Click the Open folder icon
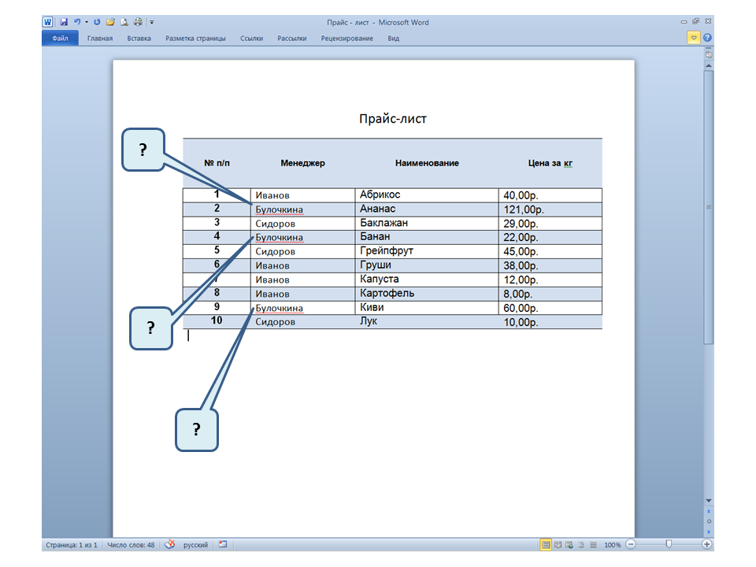This screenshot has width=756, height=567. point(110,22)
